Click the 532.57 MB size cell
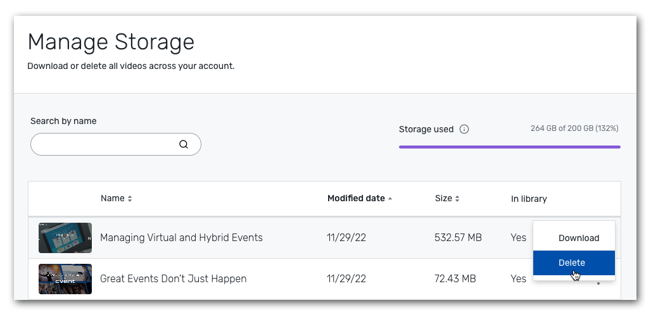Image resolution: width=658 pixels, height=317 pixels. 458,238
